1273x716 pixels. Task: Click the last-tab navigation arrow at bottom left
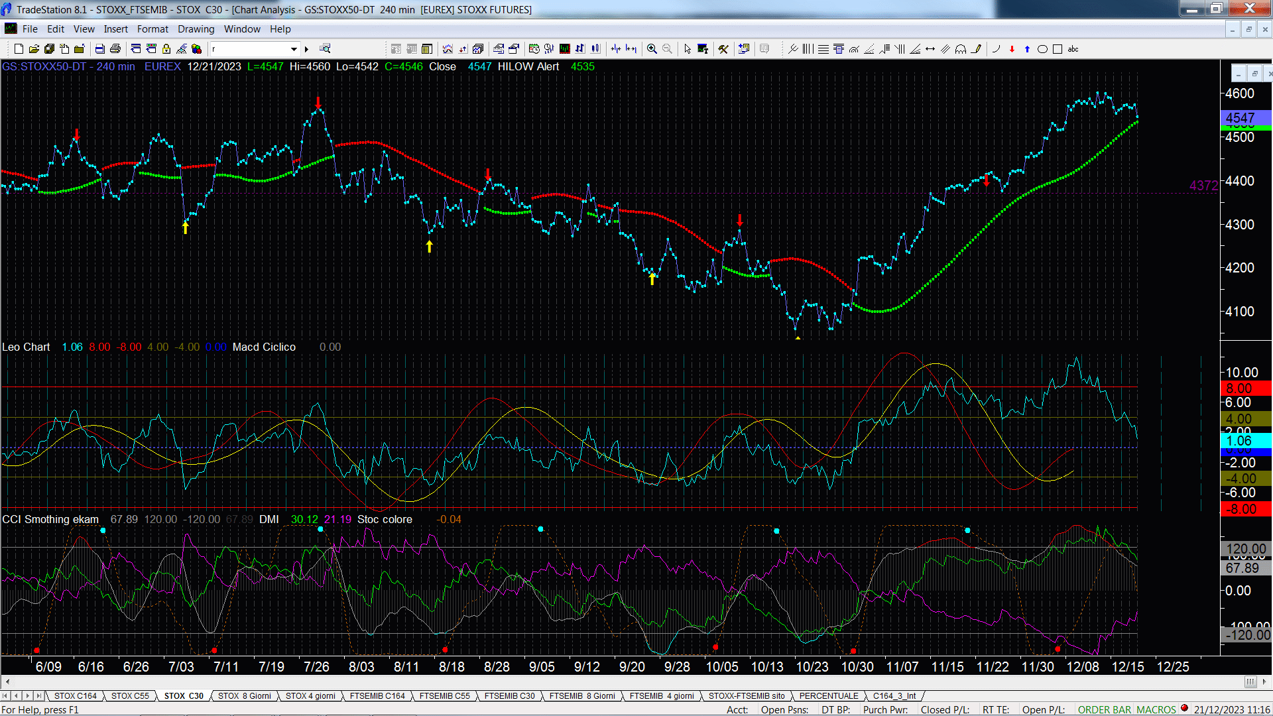38,696
